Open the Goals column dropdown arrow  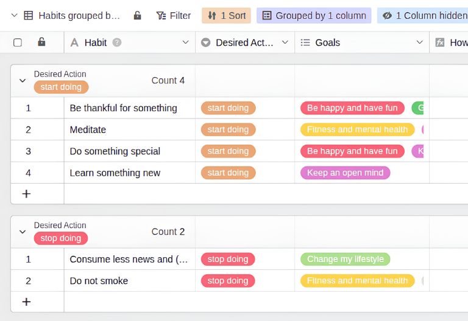(x=420, y=43)
